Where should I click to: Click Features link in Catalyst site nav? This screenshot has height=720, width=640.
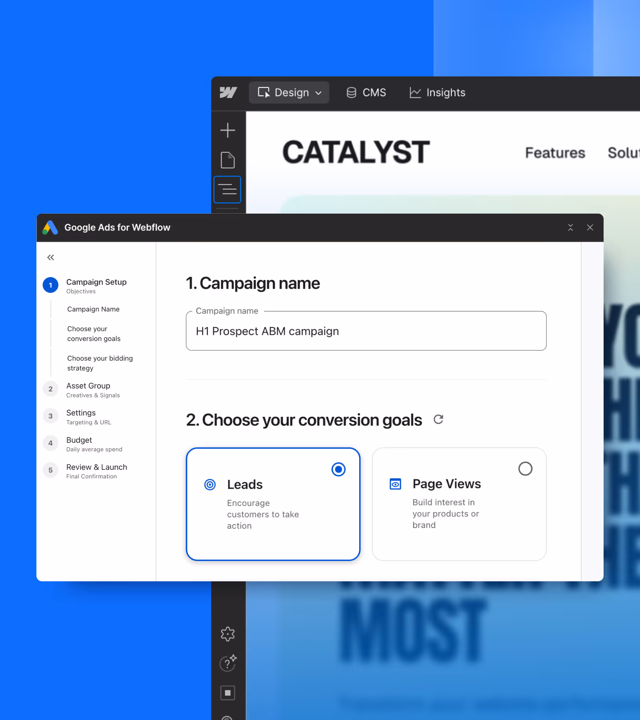[x=555, y=153]
